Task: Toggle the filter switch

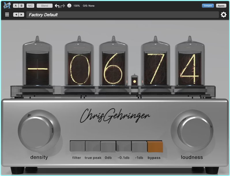Action: [77, 147]
